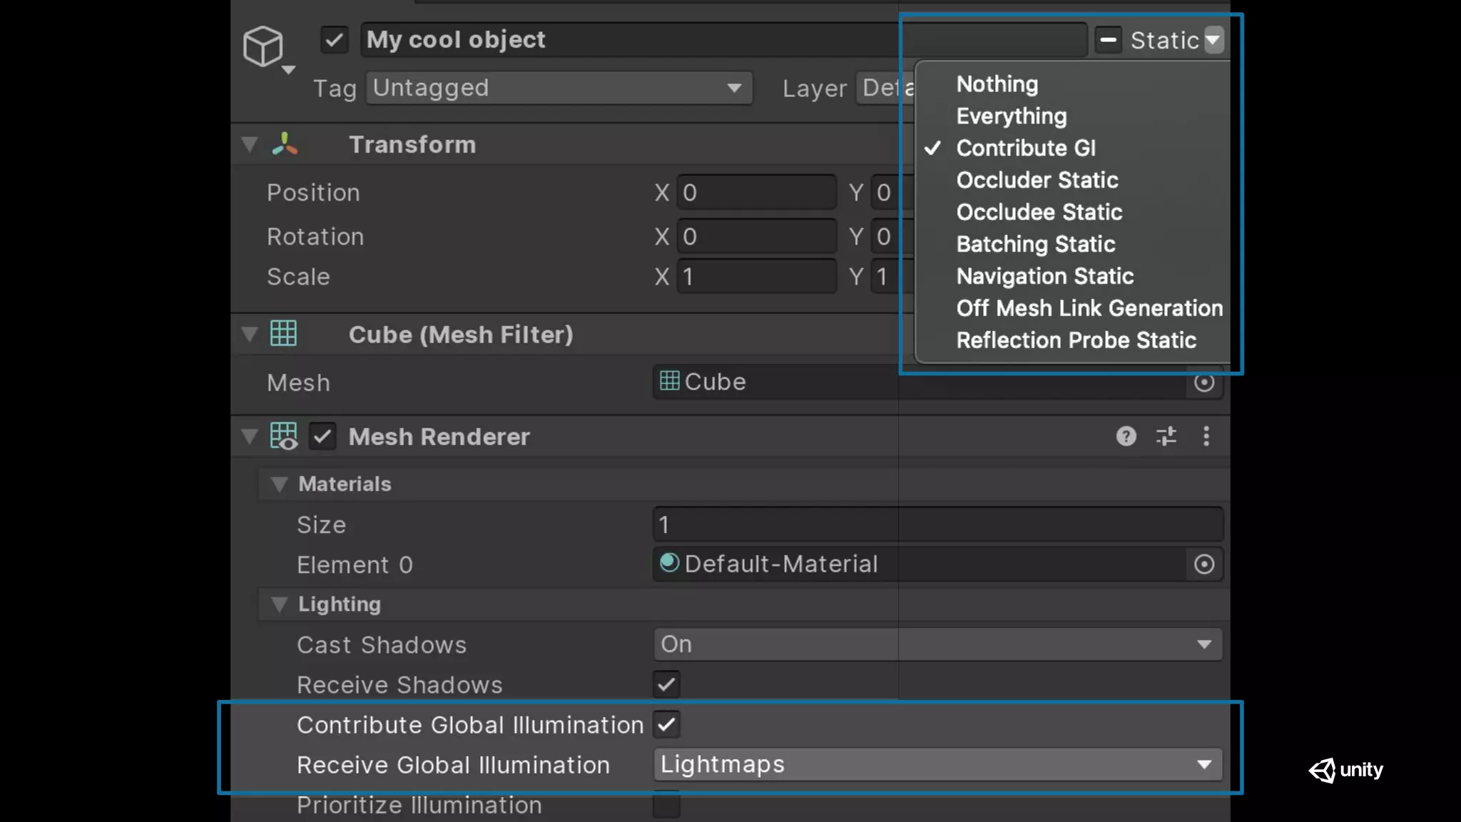1461x822 pixels.
Task: Choose Everything in static flags menu
Action: [1011, 116]
